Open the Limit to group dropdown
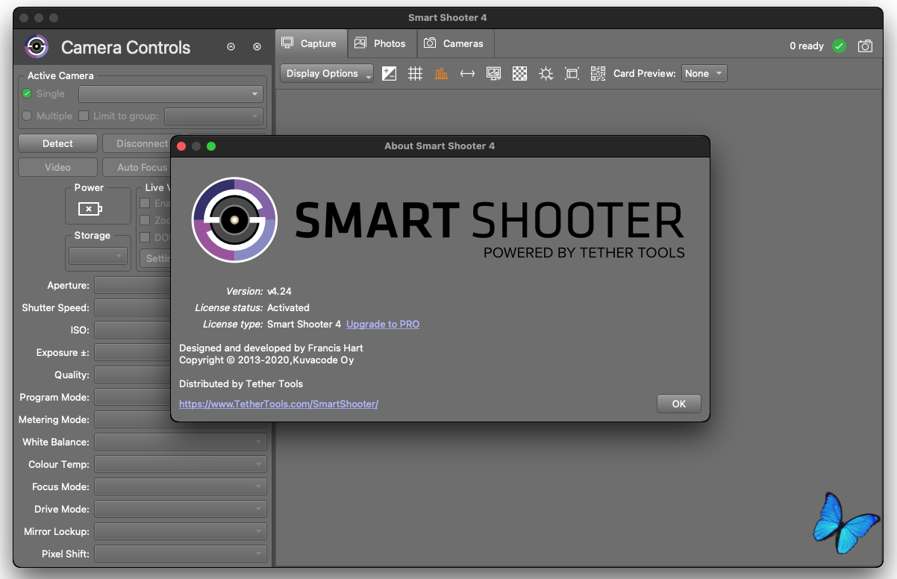Image resolution: width=897 pixels, height=579 pixels. tap(214, 116)
